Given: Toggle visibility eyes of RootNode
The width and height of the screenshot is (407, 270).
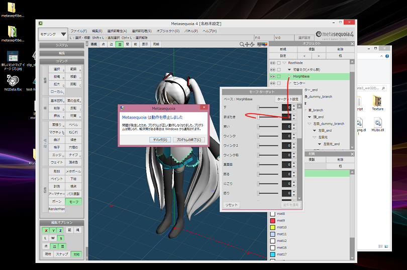Looking at the screenshot, I should tap(272, 63).
